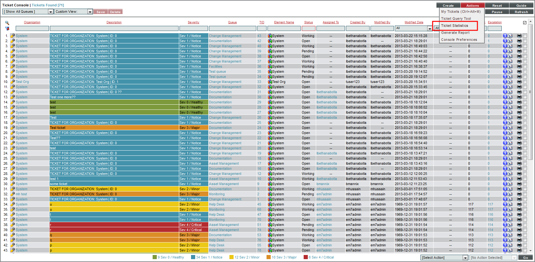Click the magnifying glass search icon

(x=7, y=23)
